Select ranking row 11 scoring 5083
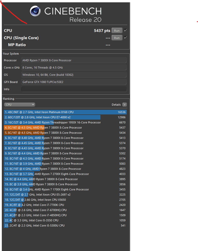Image resolution: width=198 pixels, height=251 pixels. [65, 164]
